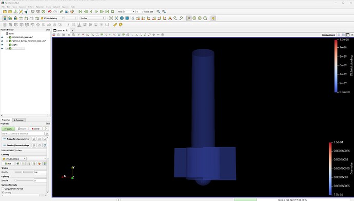This screenshot has height=201, width=354.
Task: Open the Help menu
Action: [73, 7]
